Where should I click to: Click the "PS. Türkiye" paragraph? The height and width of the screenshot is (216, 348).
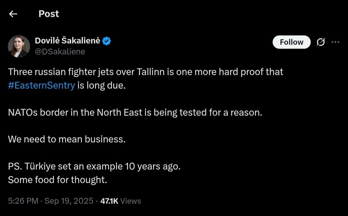pos(94,166)
